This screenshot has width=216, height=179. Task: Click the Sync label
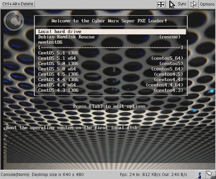click(182, 4)
